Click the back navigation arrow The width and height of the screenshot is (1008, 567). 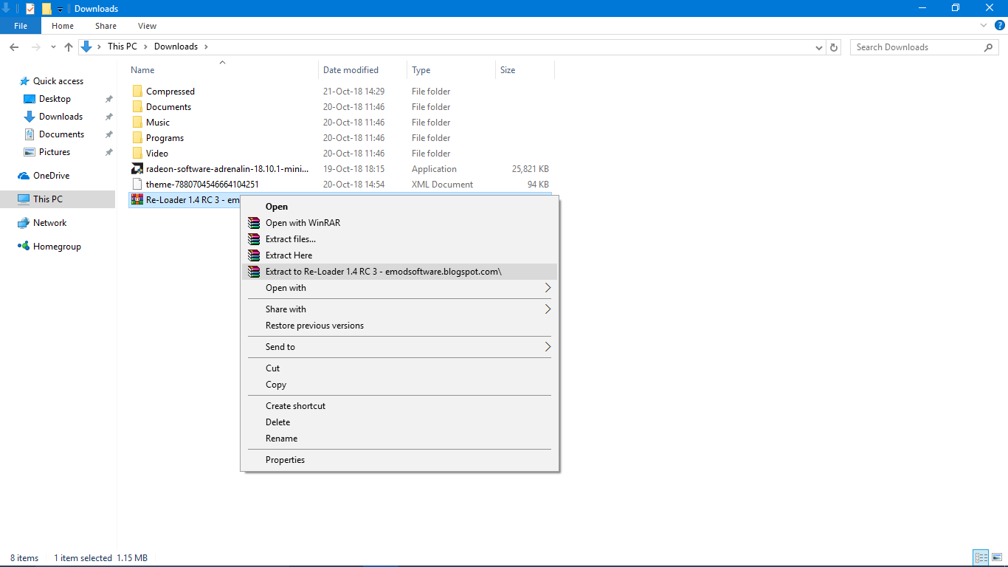tap(13, 47)
